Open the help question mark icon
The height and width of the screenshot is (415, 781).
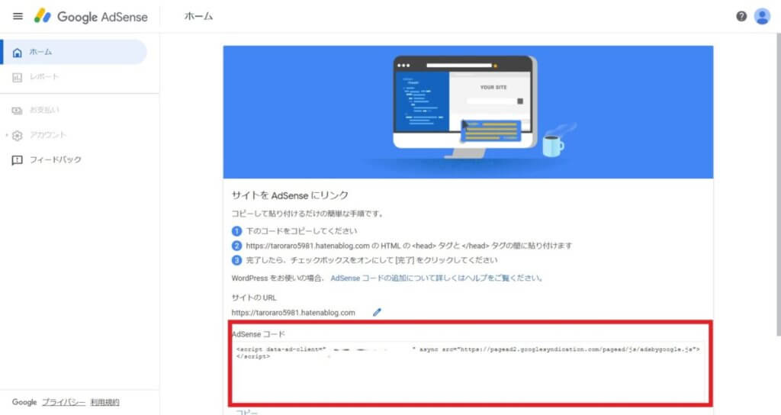click(x=741, y=17)
